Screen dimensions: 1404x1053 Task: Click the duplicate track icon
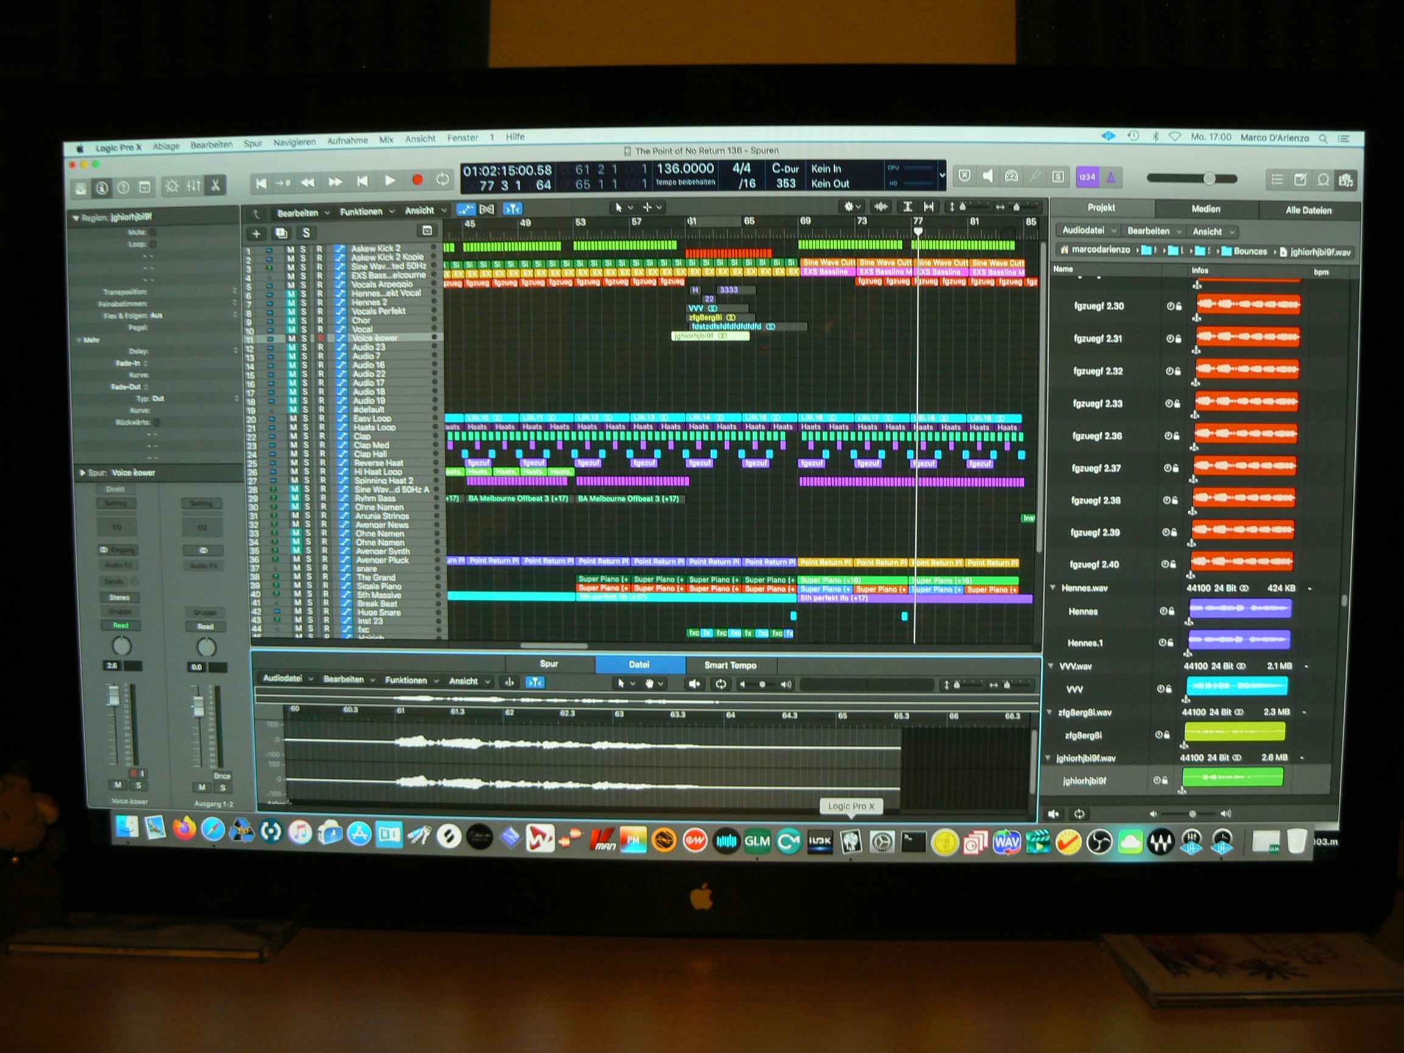click(281, 233)
